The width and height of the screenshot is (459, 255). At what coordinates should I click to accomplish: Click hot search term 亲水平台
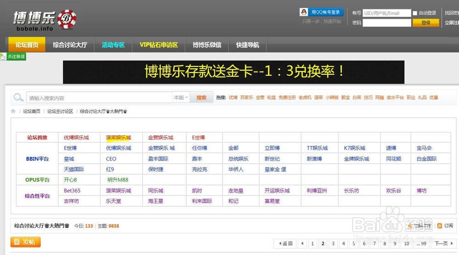[395, 97]
